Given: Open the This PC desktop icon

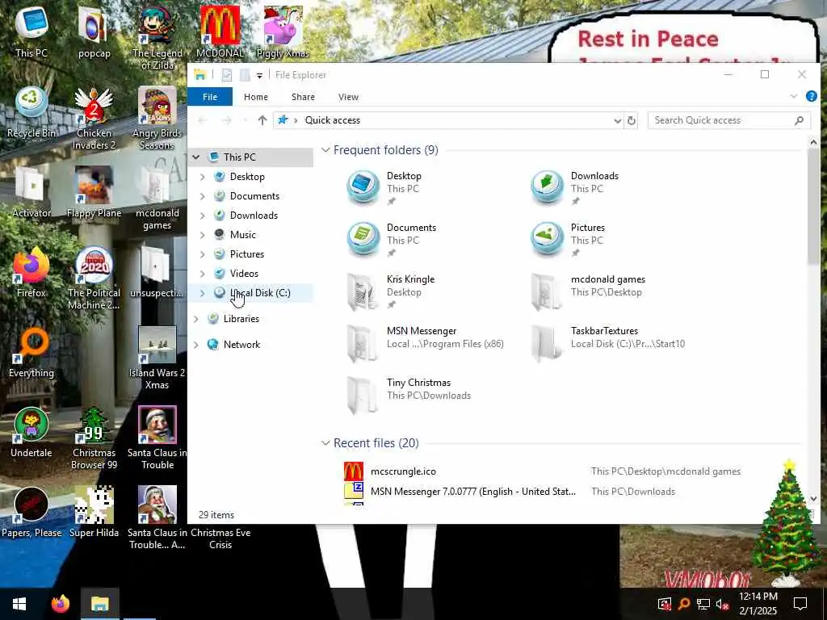Looking at the screenshot, I should point(31,32).
